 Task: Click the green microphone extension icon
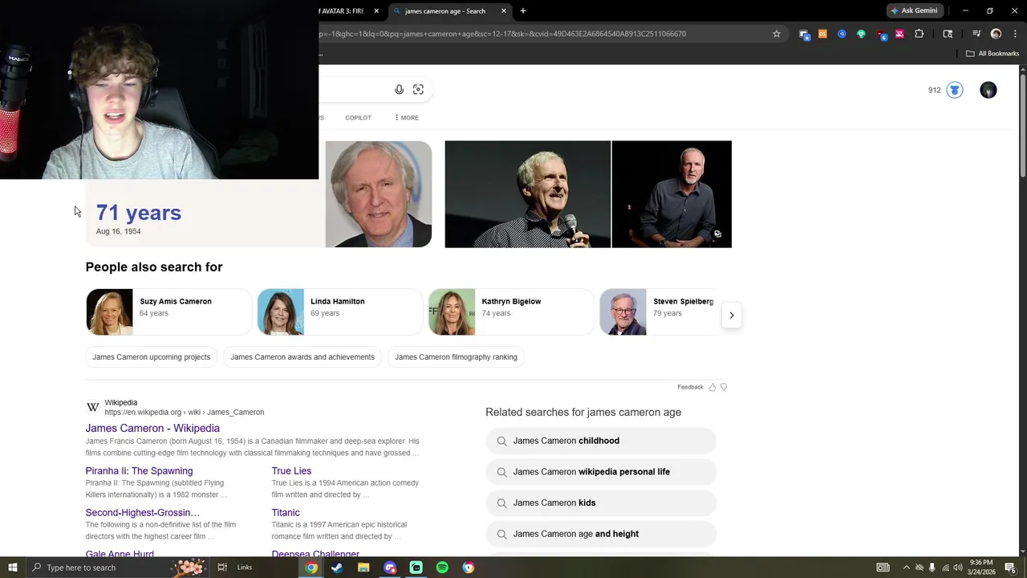(x=861, y=34)
